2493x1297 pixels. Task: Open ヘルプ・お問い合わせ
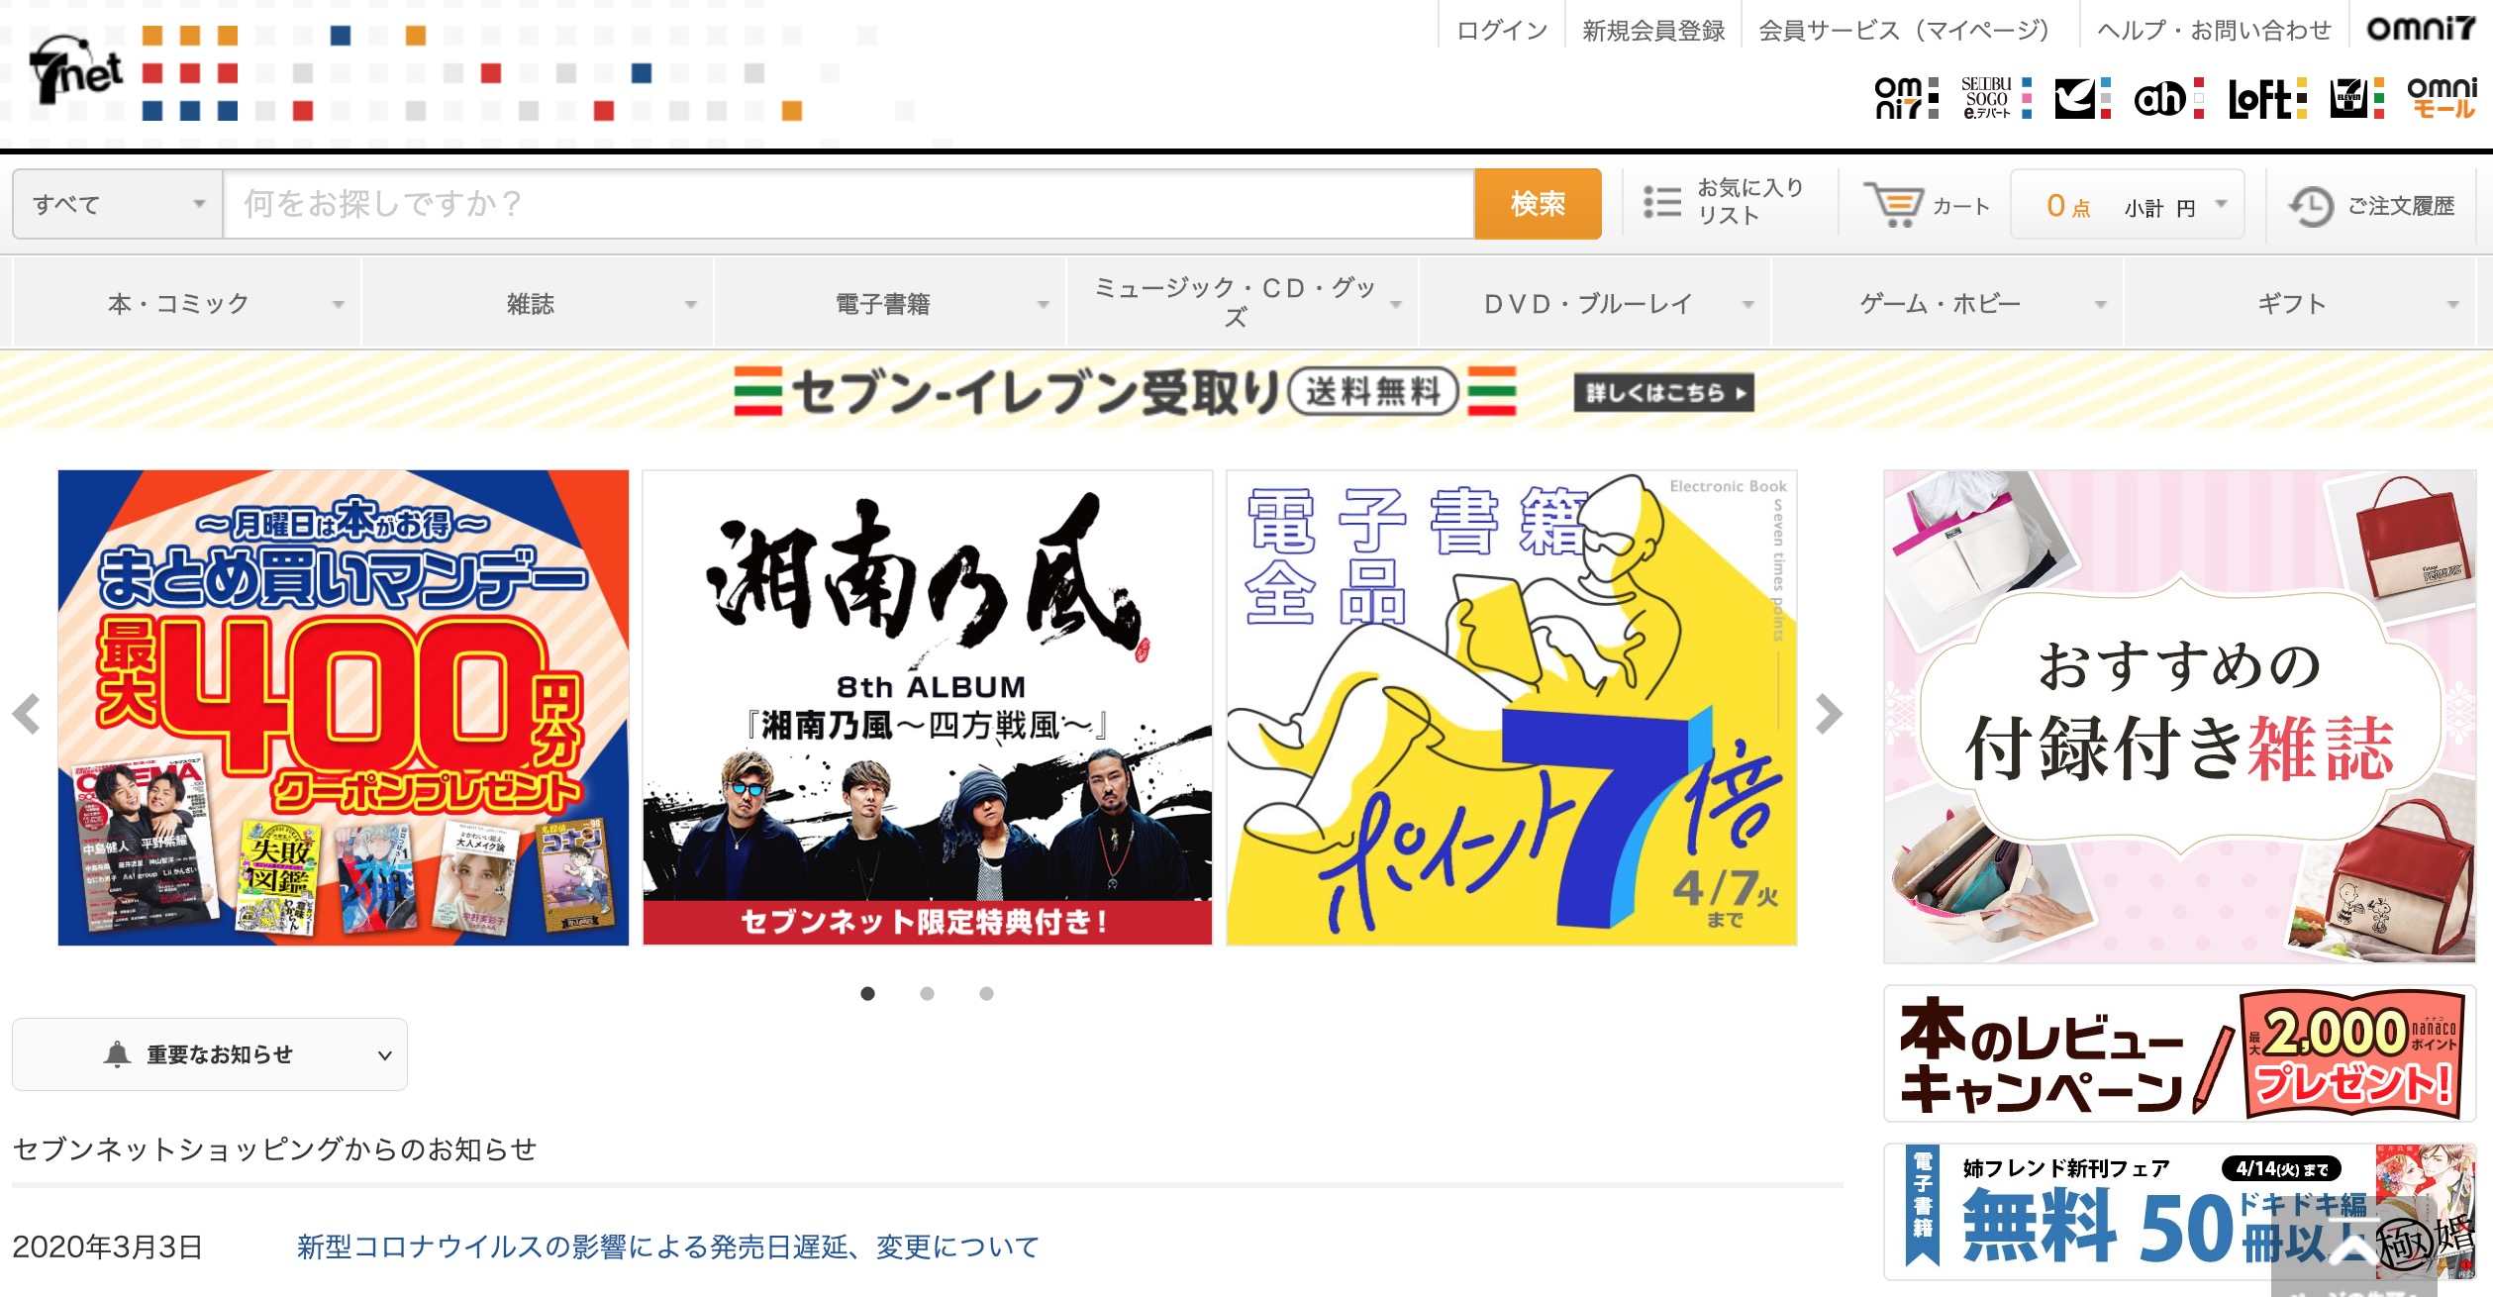pyautogui.click(x=2214, y=30)
